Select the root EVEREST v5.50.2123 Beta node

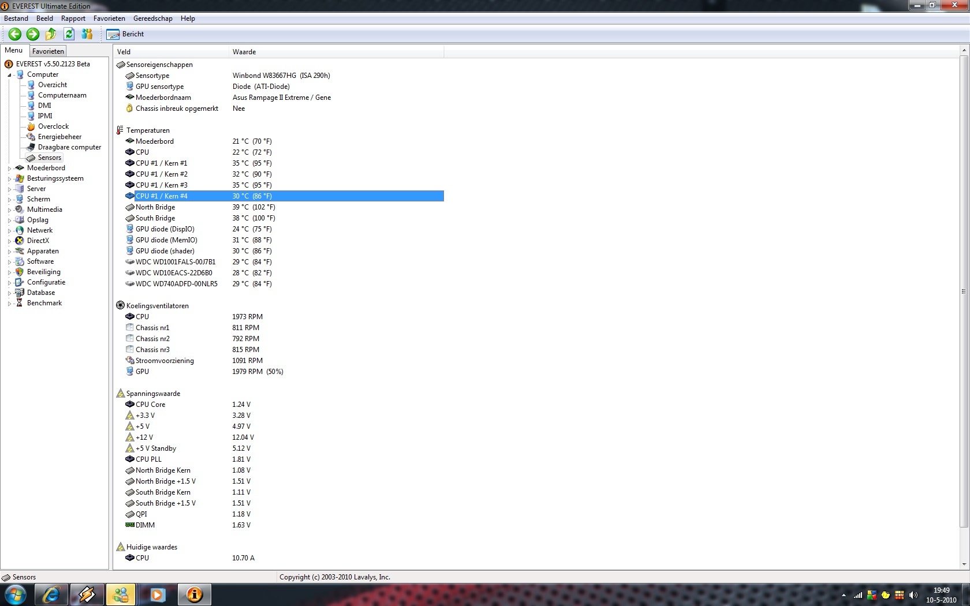click(x=53, y=64)
